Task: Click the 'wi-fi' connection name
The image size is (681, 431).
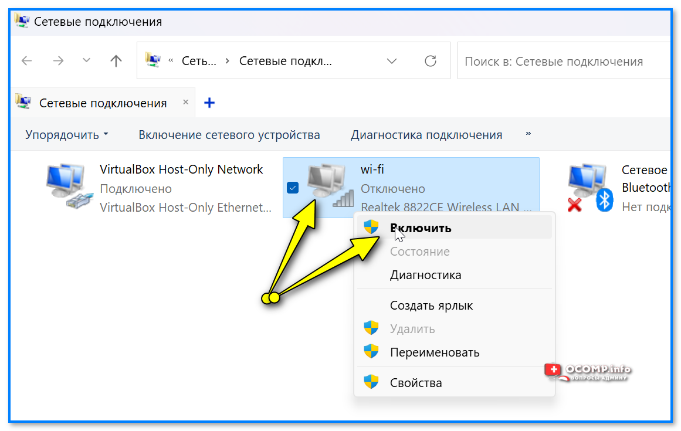Action: 372,169
